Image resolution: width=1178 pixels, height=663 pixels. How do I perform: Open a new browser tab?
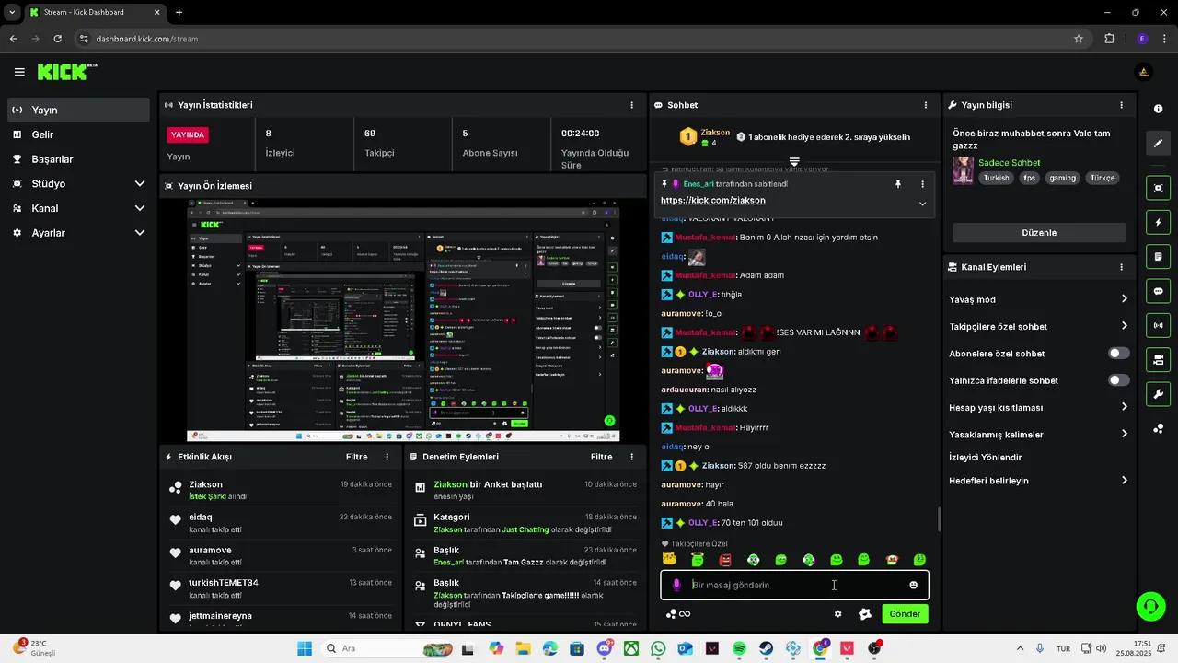pos(179,12)
